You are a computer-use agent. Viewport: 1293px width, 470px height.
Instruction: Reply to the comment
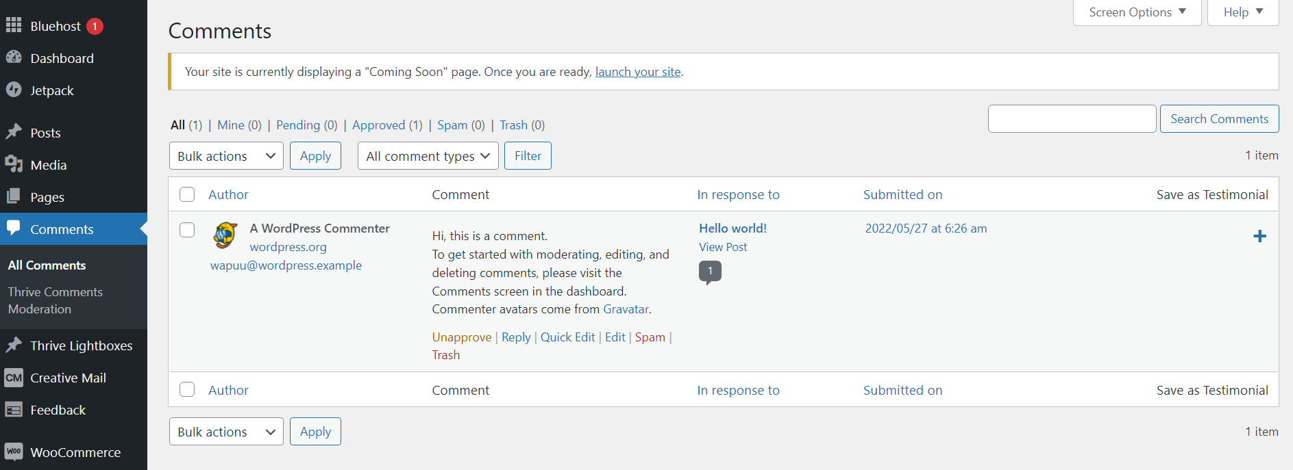pos(516,337)
